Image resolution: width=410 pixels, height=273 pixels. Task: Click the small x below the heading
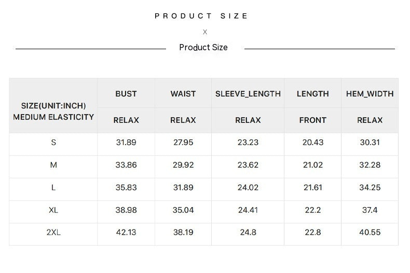coord(205,32)
